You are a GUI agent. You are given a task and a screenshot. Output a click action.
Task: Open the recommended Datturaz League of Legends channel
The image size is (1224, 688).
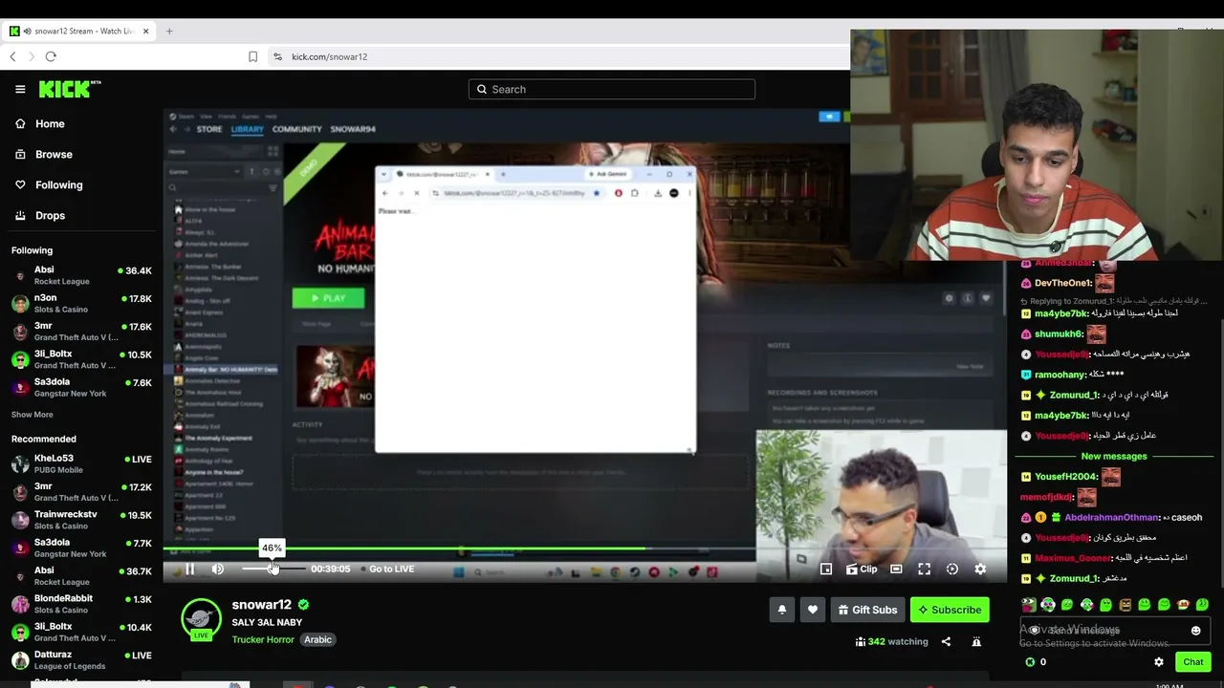(81, 659)
